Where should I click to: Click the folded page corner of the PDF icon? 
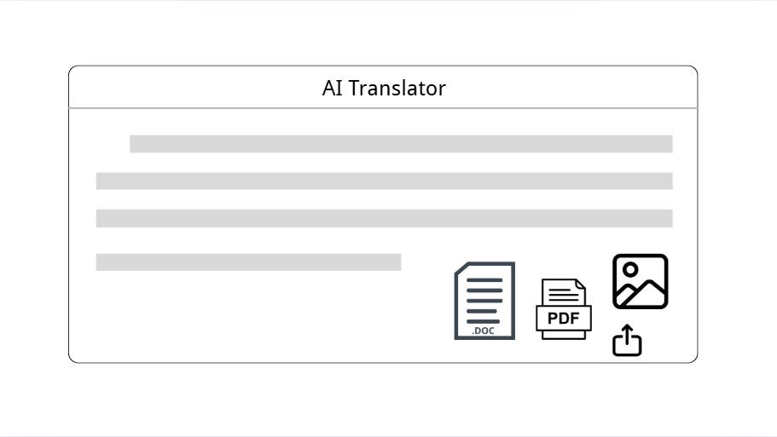point(580,284)
